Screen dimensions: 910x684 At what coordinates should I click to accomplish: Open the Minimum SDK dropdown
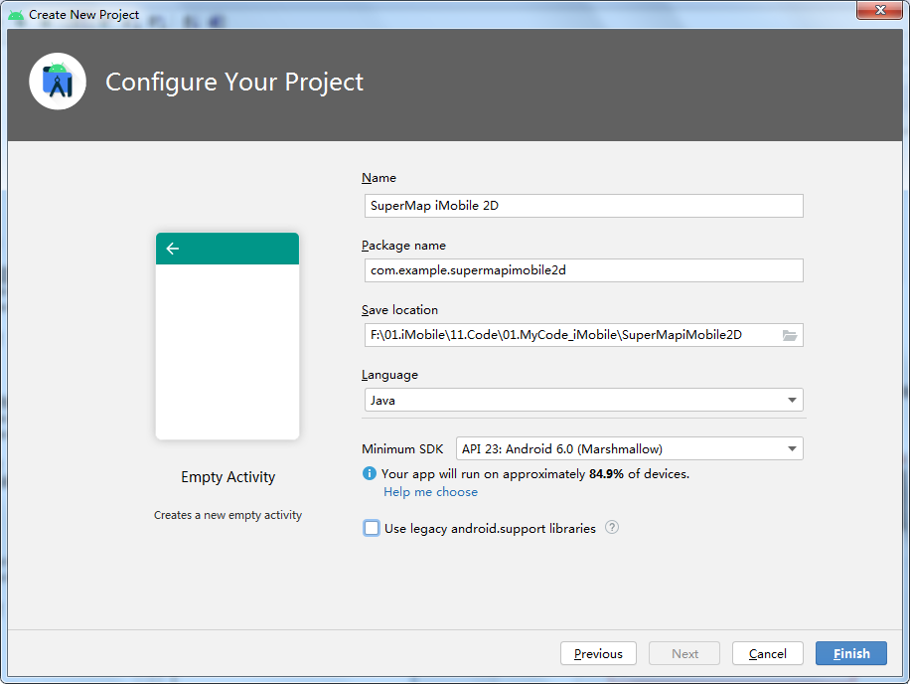click(630, 448)
